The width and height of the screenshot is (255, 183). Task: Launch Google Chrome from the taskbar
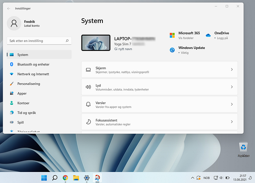click(65, 178)
